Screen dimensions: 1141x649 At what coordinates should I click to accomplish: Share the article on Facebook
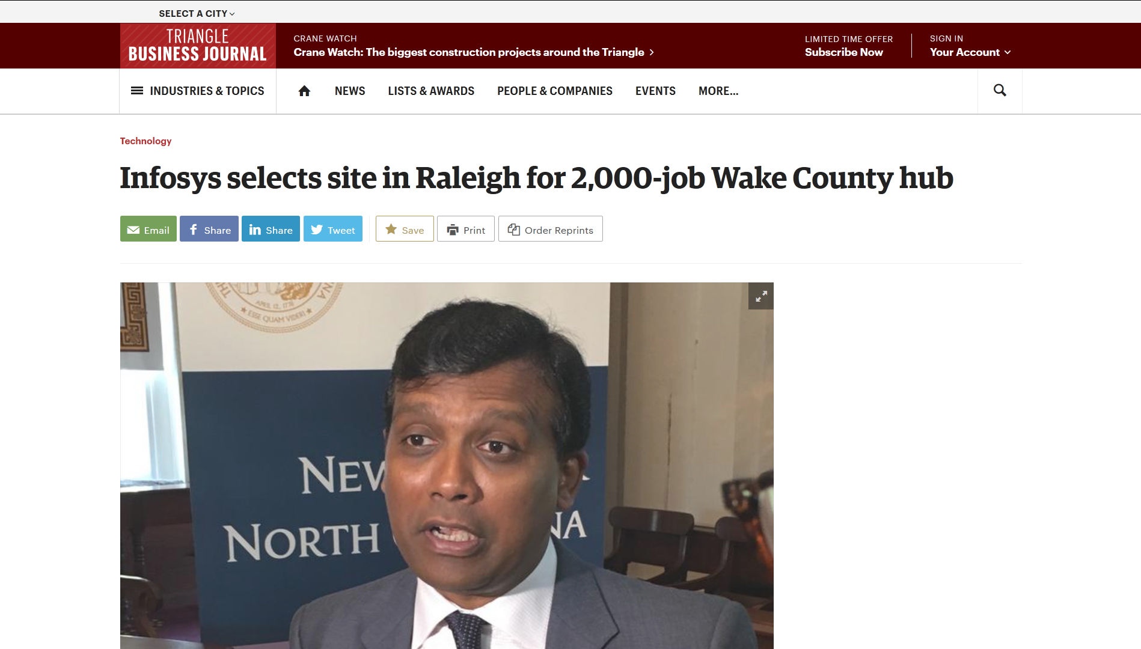pyautogui.click(x=209, y=229)
